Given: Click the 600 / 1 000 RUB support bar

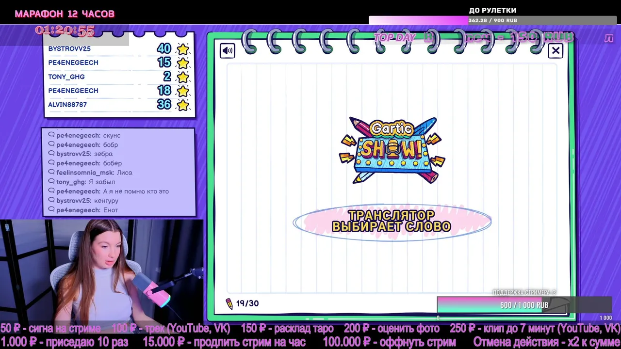Looking at the screenshot, I should click(524, 305).
